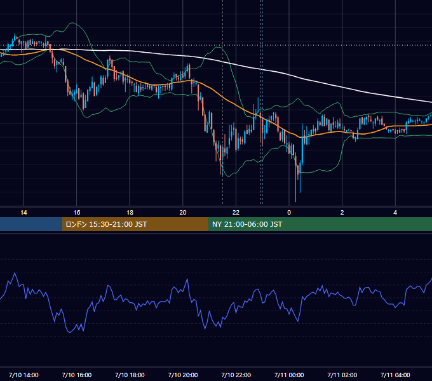This screenshot has height=381, width=432.
Task: Click hour label 14 on price chart axis
Action: click(24, 213)
